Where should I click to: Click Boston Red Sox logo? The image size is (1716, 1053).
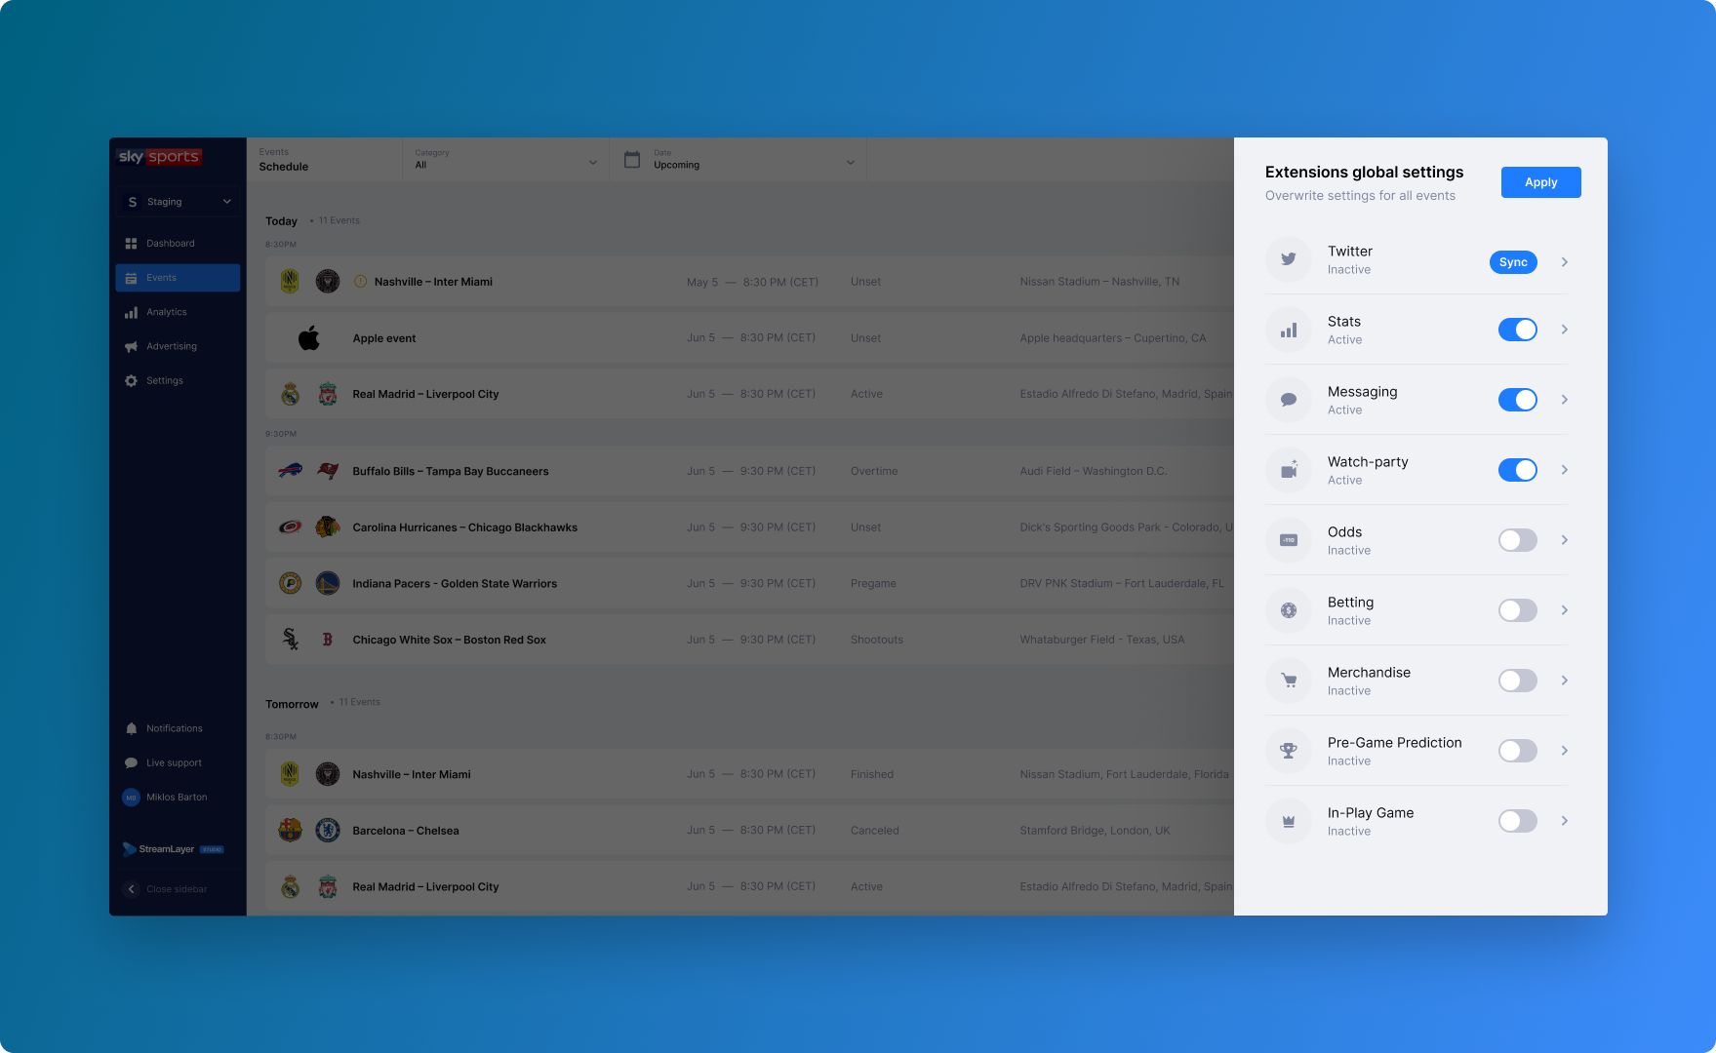pos(328,640)
